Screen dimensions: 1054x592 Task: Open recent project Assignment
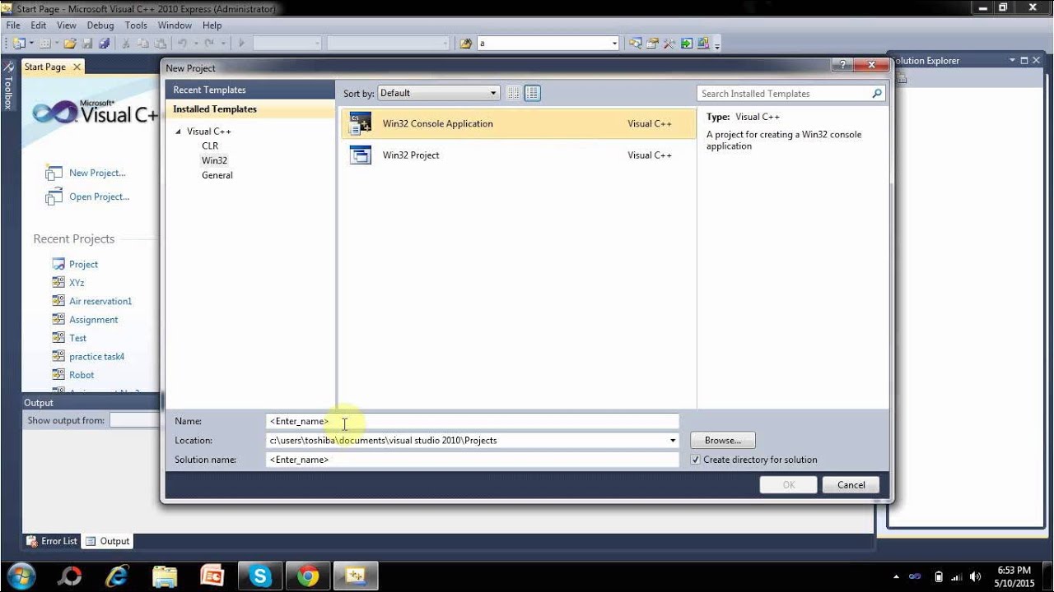pos(93,320)
